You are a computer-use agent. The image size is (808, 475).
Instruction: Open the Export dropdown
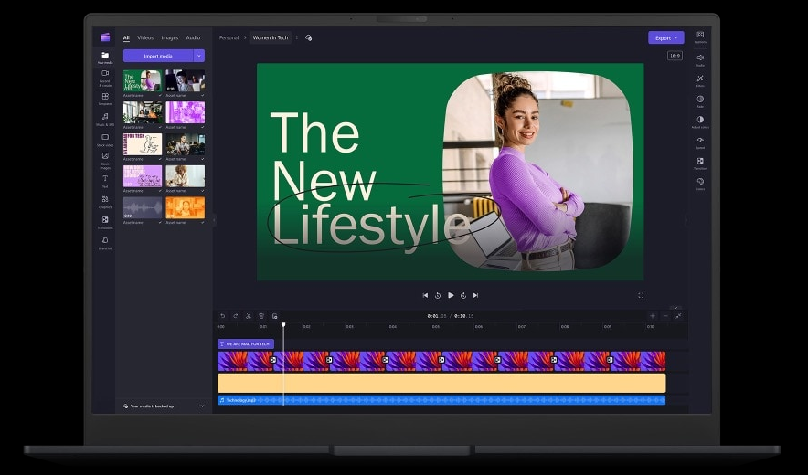click(x=665, y=37)
